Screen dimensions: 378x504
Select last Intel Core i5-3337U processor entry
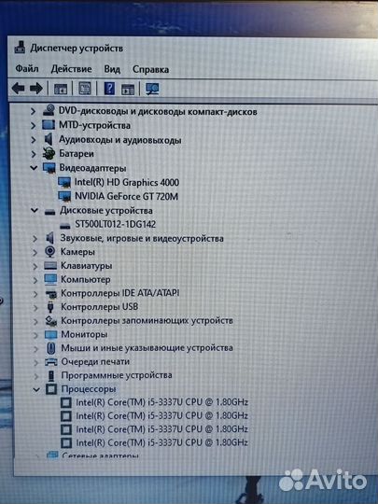161,442
